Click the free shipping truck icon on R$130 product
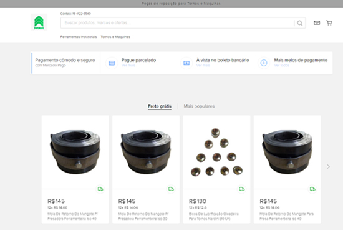 [242, 189]
